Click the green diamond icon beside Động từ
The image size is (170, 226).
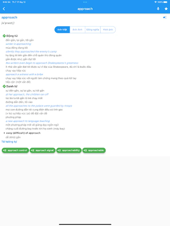coord(4,36)
